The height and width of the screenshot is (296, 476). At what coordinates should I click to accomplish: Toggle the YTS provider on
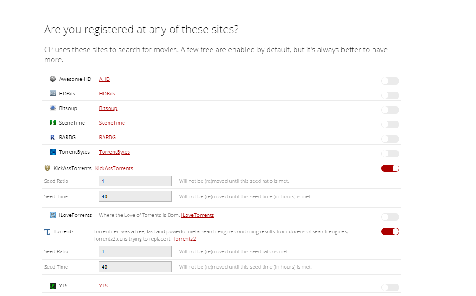pos(390,287)
